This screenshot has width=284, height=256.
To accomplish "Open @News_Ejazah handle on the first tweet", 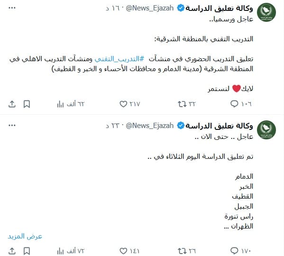I will [150, 8].
